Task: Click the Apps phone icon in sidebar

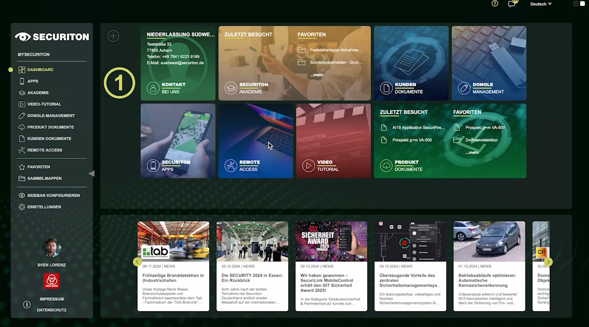Action: pos(22,81)
